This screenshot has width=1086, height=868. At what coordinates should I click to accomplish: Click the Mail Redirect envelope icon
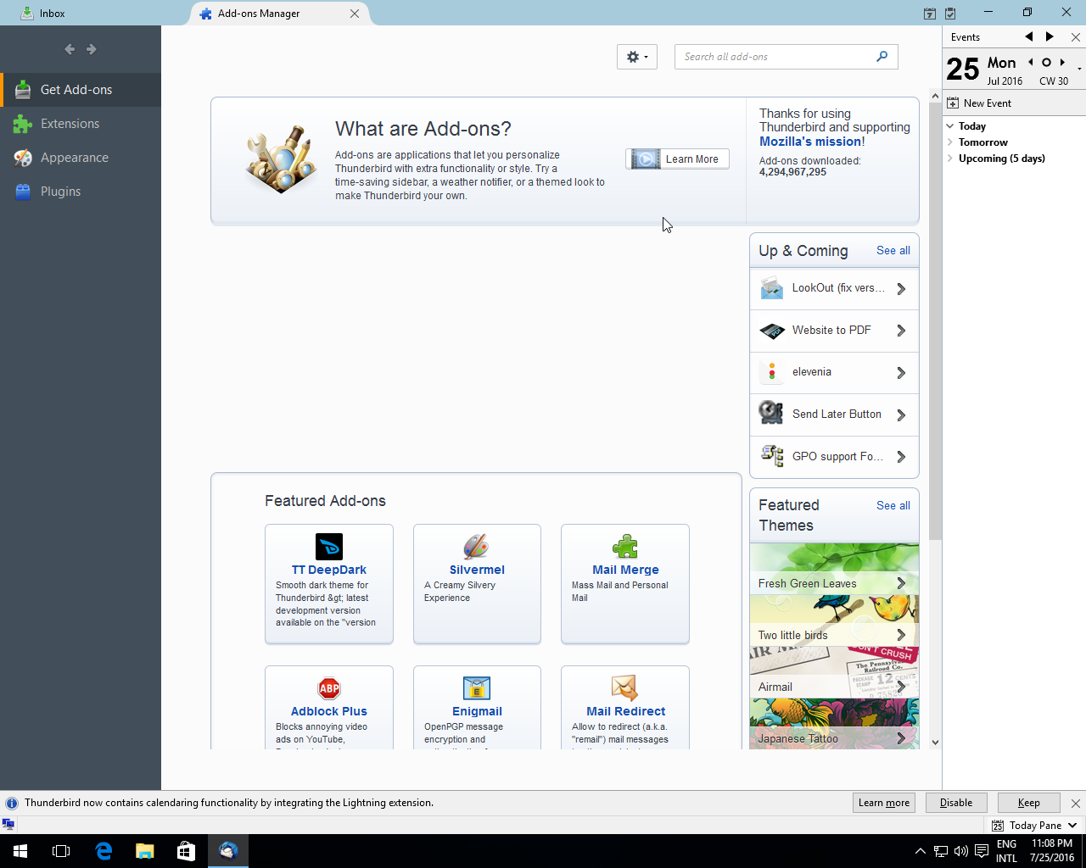625,688
